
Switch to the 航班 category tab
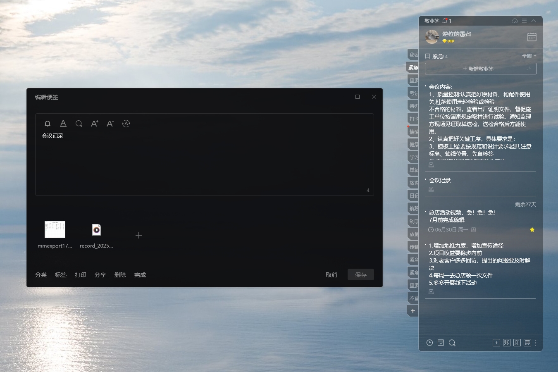(x=413, y=208)
